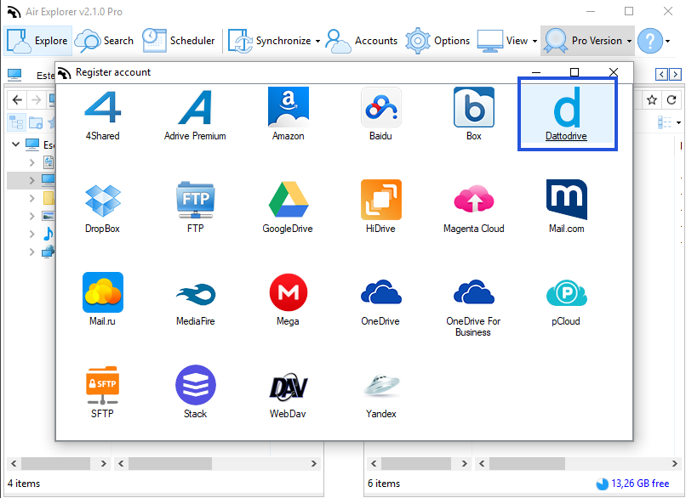Click the Help question mark icon
The width and height of the screenshot is (686, 498).
pyautogui.click(x=650, y=41)
